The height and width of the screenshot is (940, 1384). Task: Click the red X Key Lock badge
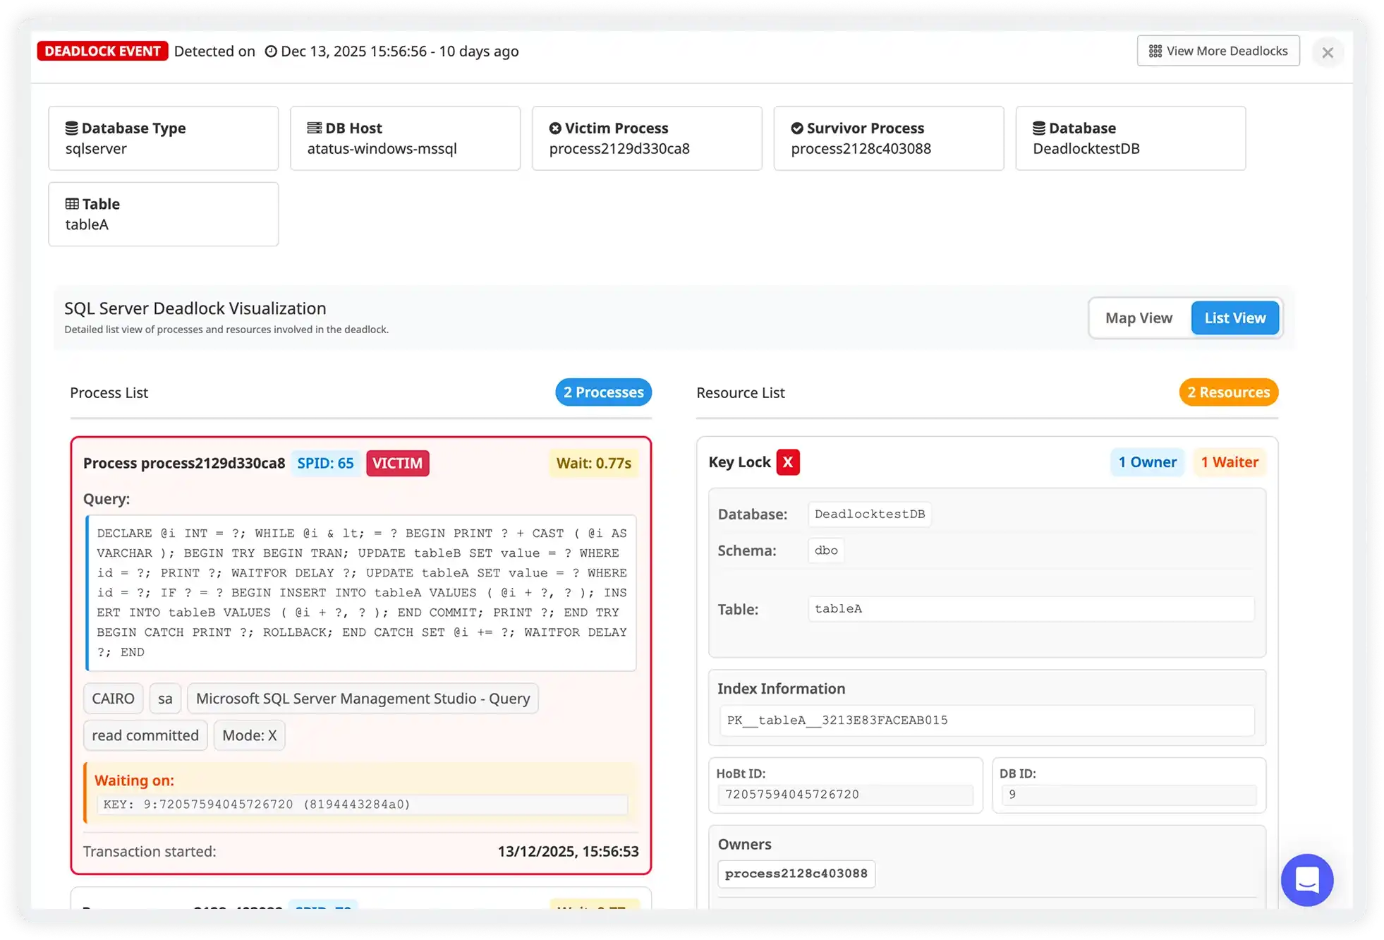(x=788, y=462)
